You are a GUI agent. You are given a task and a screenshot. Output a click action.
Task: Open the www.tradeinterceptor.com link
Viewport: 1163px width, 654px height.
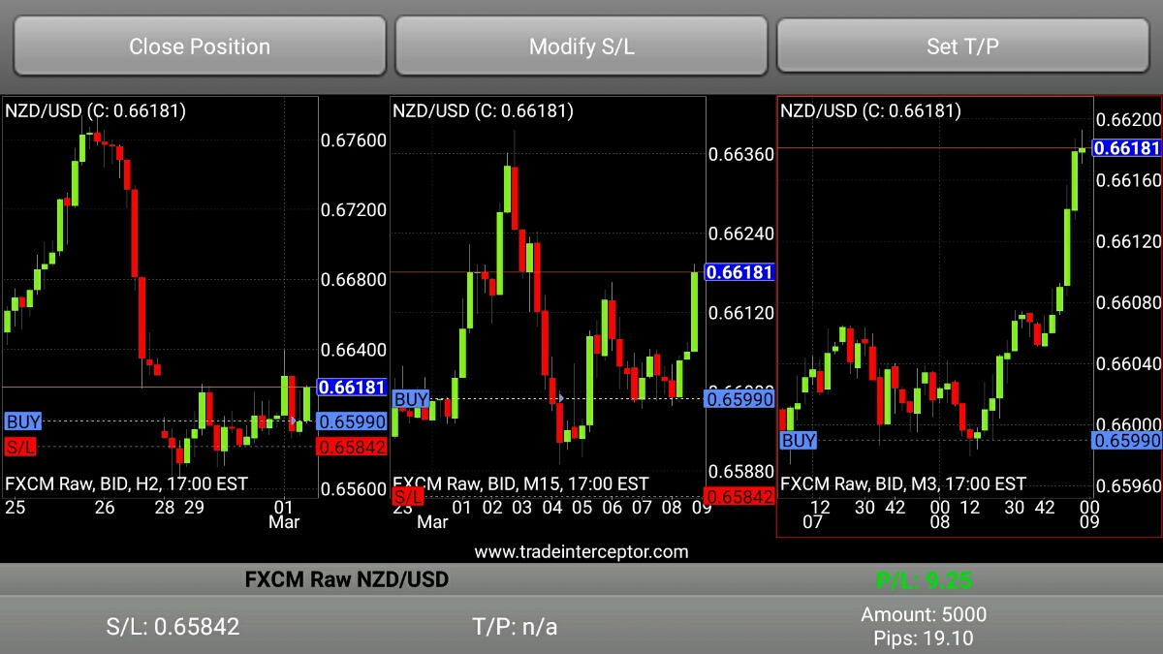click(581, 552)
